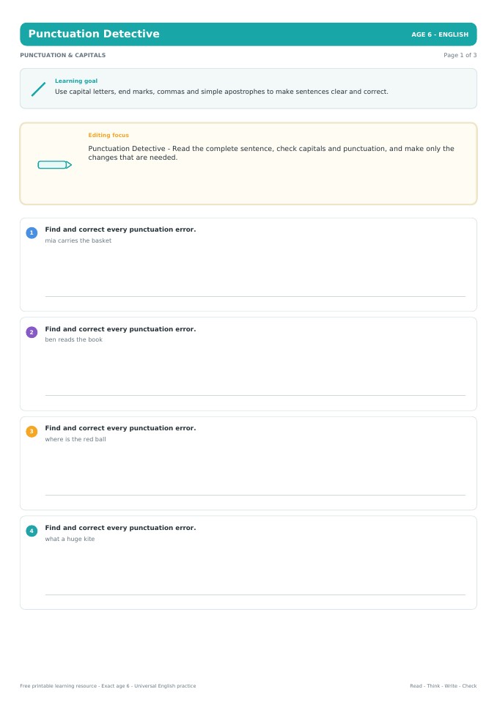
Task: Click the 'Page 1 of 3' indicator
Action: (460, 55)
